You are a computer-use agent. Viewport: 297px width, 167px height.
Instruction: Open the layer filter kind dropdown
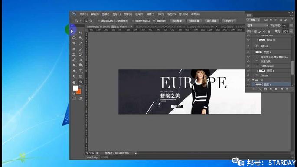254,20
